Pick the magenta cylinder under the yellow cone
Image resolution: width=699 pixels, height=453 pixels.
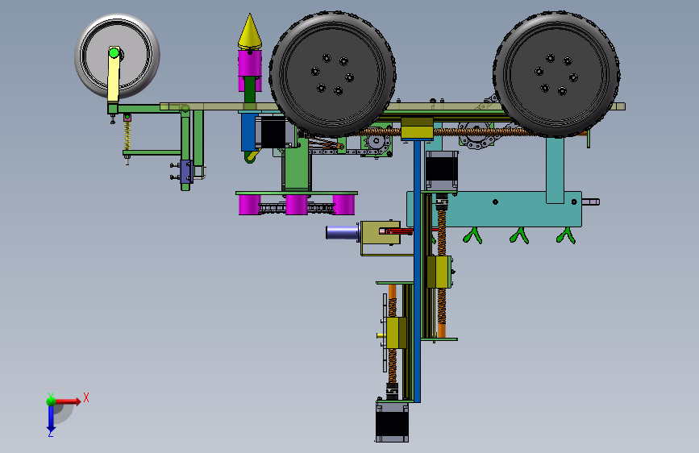(250, 64)
